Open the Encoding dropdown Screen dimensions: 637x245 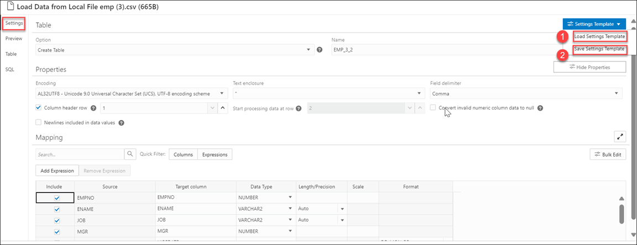(x=132, y=93)
